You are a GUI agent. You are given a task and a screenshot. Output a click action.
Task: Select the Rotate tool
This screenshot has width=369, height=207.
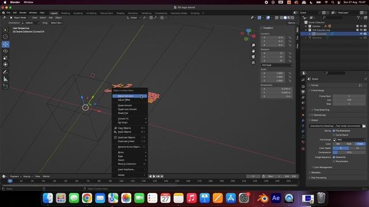tap(5, 51)
